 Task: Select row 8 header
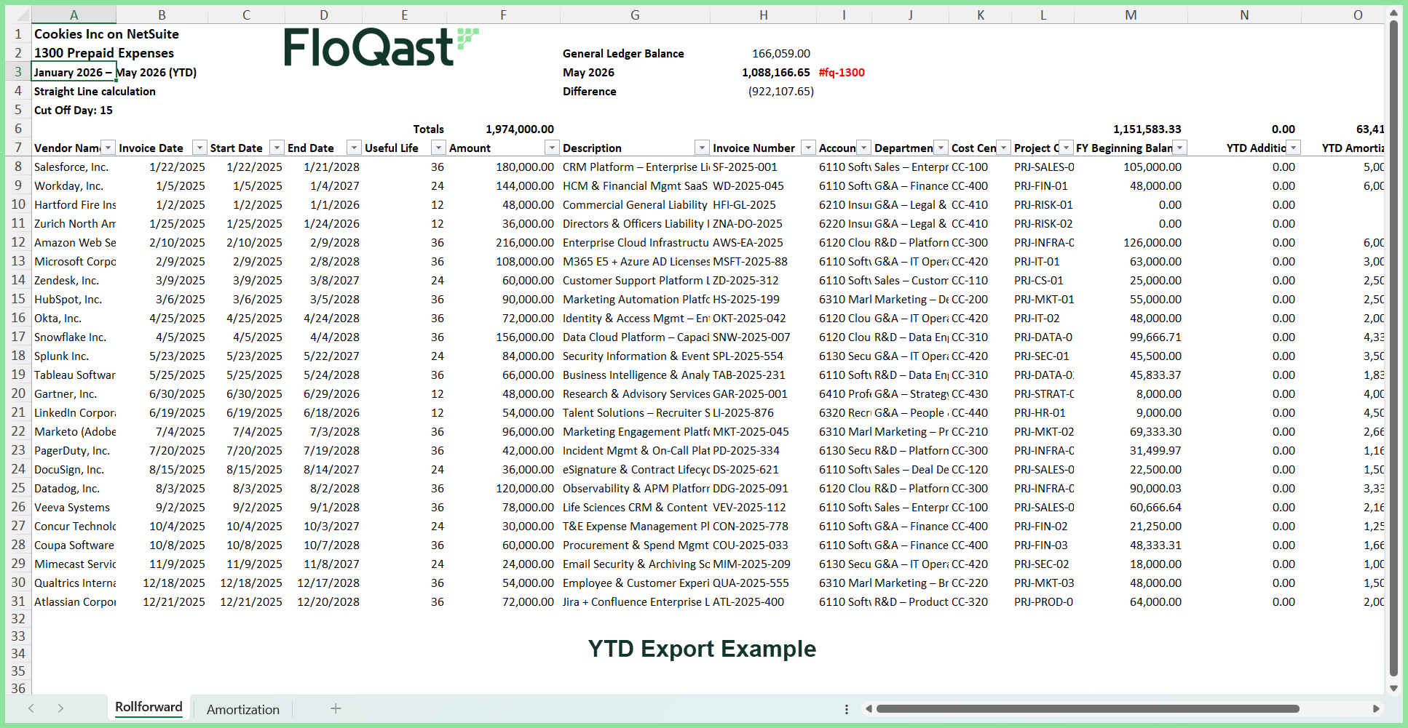point(18,167)
